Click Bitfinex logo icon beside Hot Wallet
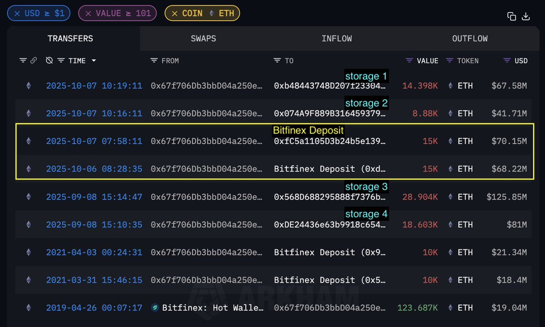 click(x=155, y=307)
